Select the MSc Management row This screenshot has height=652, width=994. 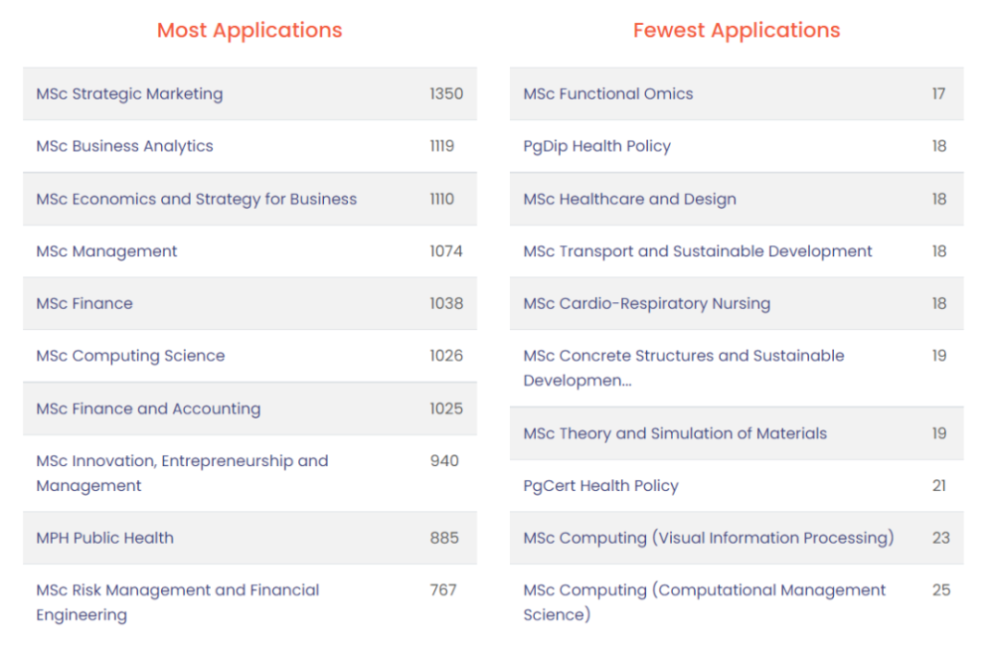click(x=249, y=251)
